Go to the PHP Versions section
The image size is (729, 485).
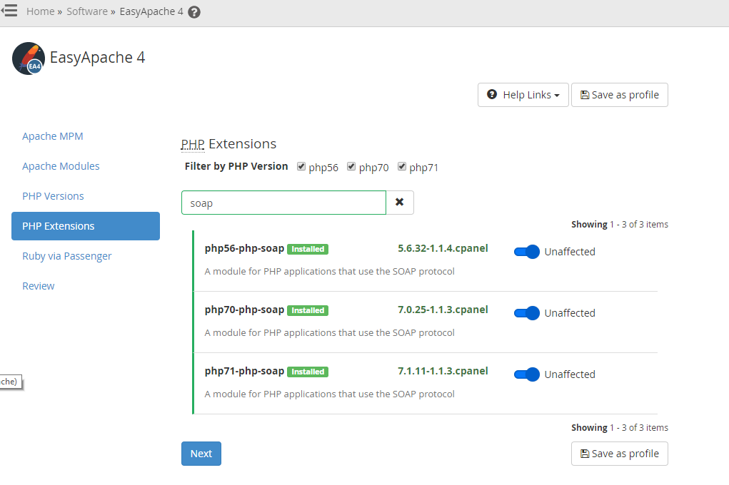click(53, 196)
